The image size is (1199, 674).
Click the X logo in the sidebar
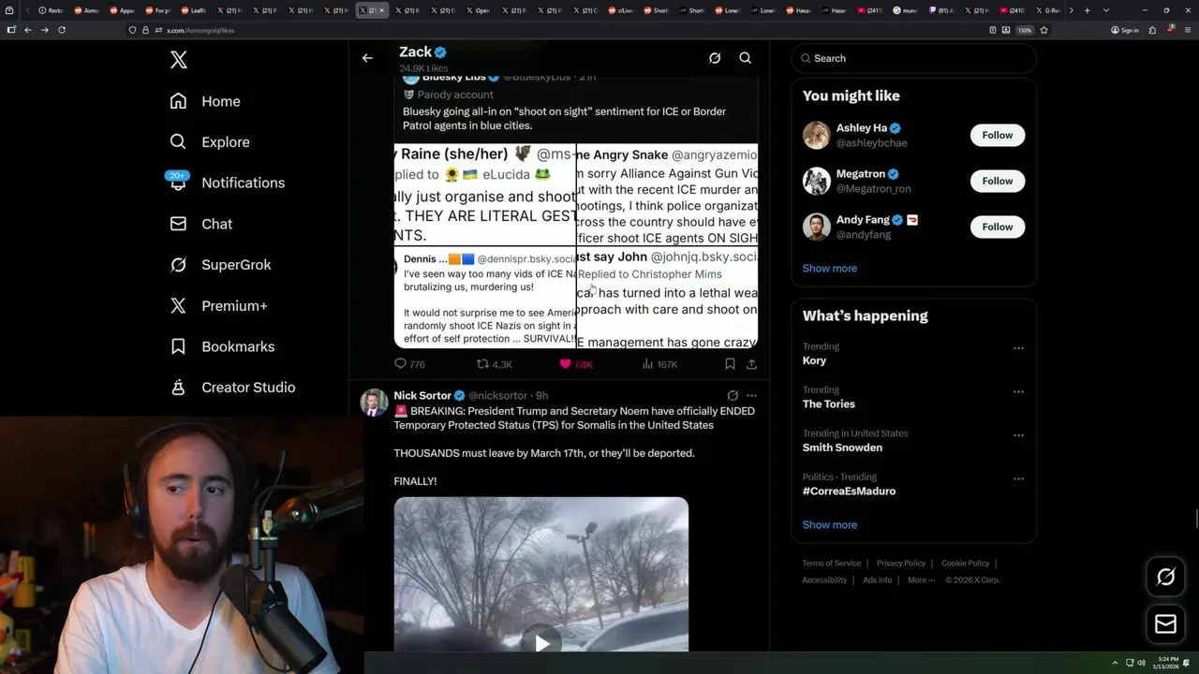coord(179,61)
